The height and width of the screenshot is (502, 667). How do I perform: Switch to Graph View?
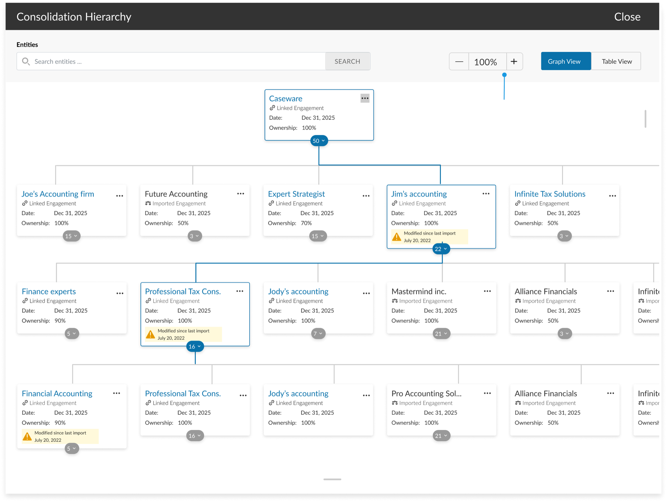[566, 61]
